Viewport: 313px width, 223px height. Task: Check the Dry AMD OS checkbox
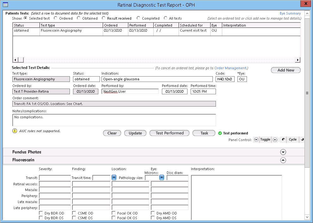153,218
